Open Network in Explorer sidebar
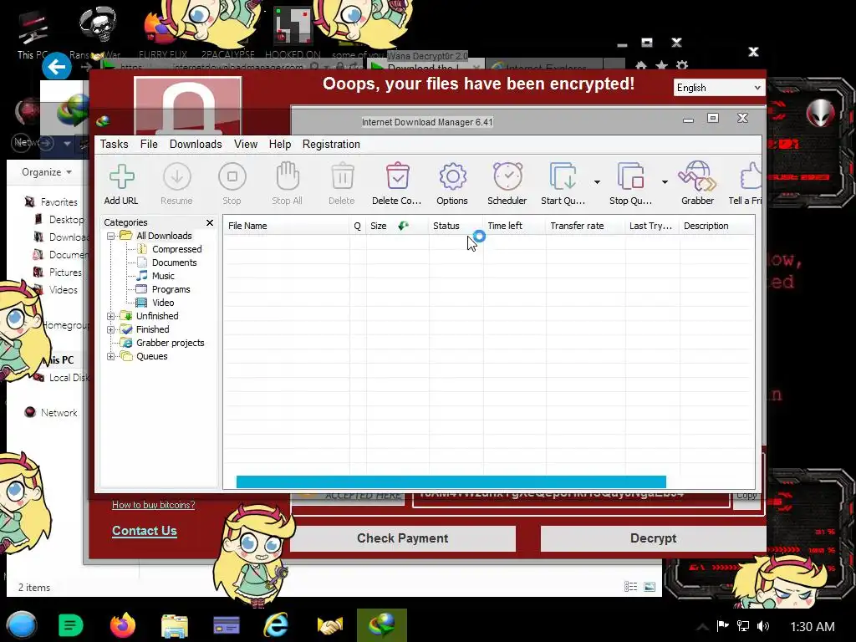The image size is (856, 642). [x=59, y=413]
